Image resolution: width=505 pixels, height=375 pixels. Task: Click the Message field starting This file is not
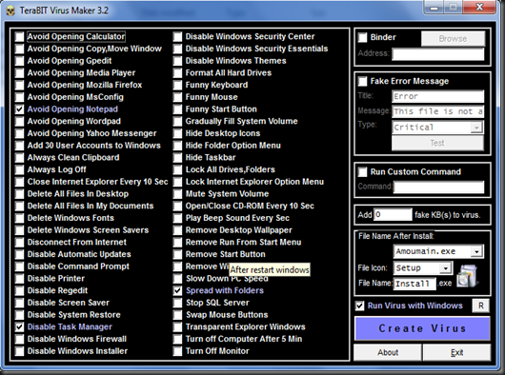click(438, 111)
